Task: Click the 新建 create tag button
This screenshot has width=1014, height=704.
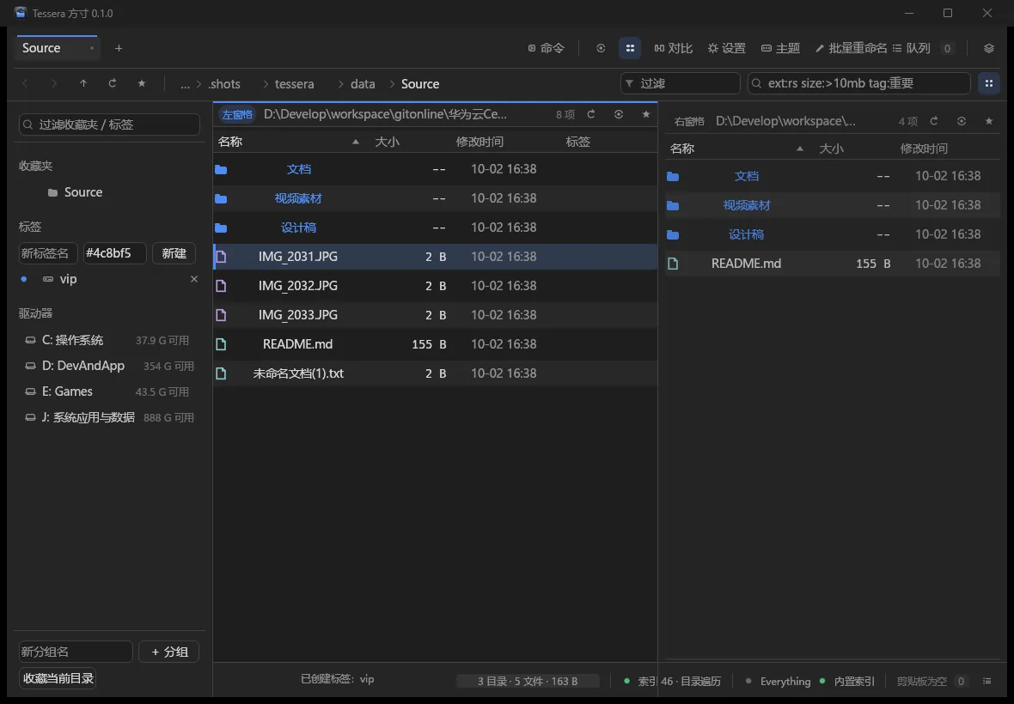Action: (x=174, y=253)
